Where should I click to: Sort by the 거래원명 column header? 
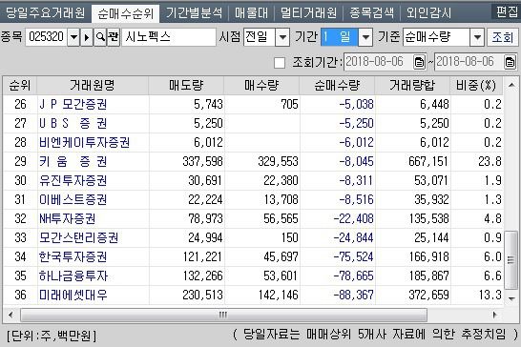tap(93, 86)
